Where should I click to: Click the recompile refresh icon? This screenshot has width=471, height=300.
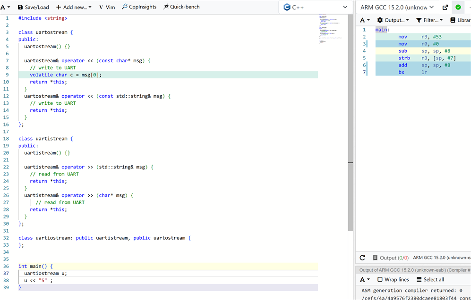tap(362, 258)
